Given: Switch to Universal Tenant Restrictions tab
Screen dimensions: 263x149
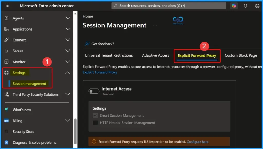Looking at the screenshot, I should point(109,55).
